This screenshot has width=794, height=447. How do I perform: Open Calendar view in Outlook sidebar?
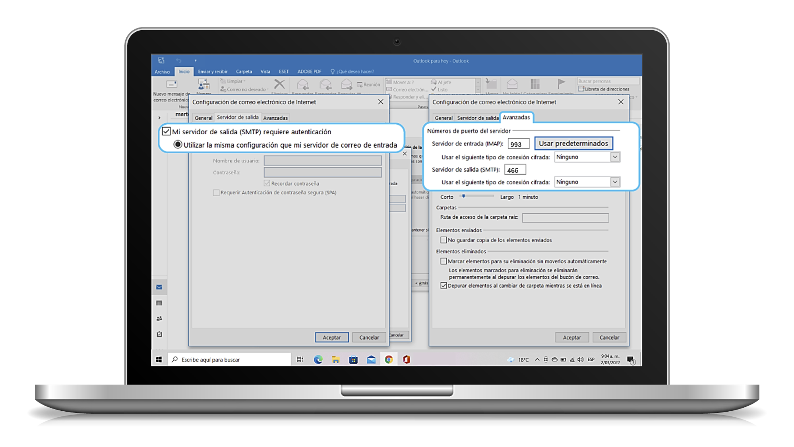pyautogui.click(x=159, y=303)
